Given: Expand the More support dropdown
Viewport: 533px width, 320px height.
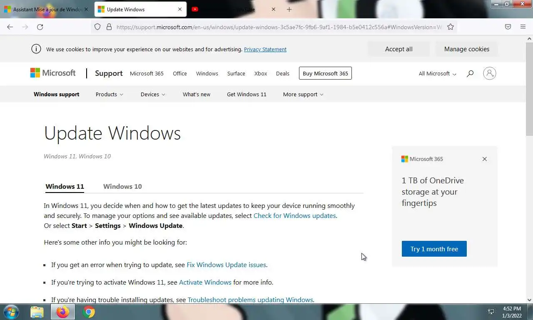Looking at the screenshot, I should (303, 95).
